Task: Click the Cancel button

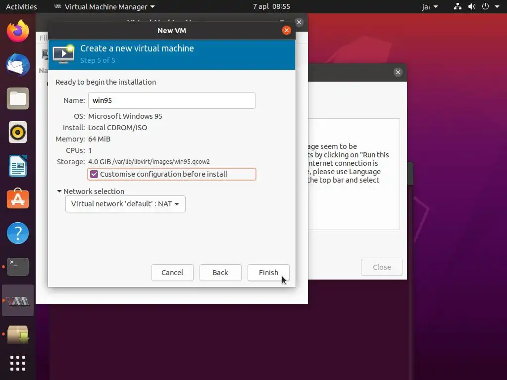Action: 172,273
